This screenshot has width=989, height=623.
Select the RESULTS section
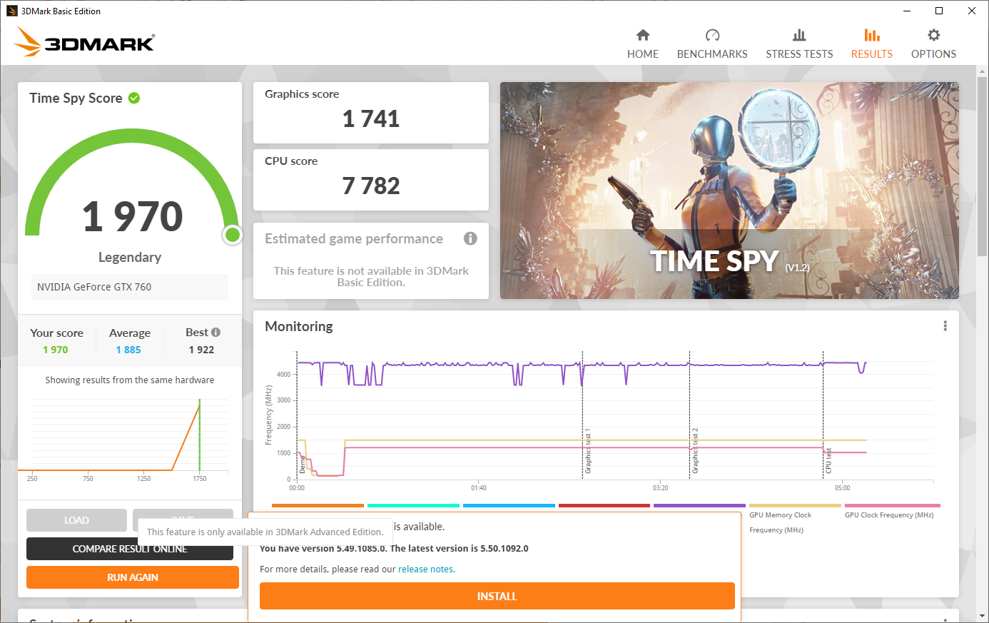tap(871, 44)
